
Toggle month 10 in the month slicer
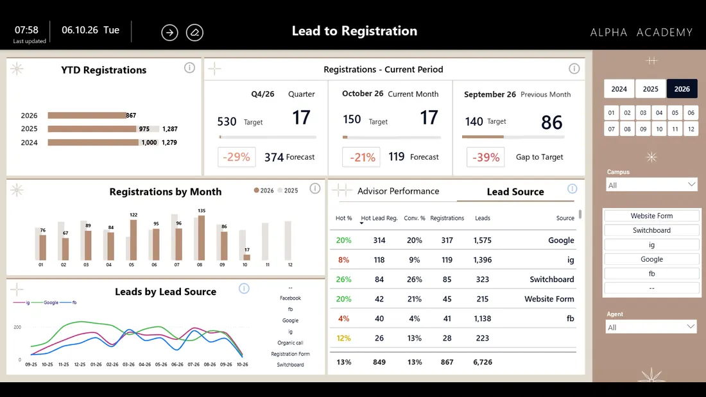pos(659,129)
